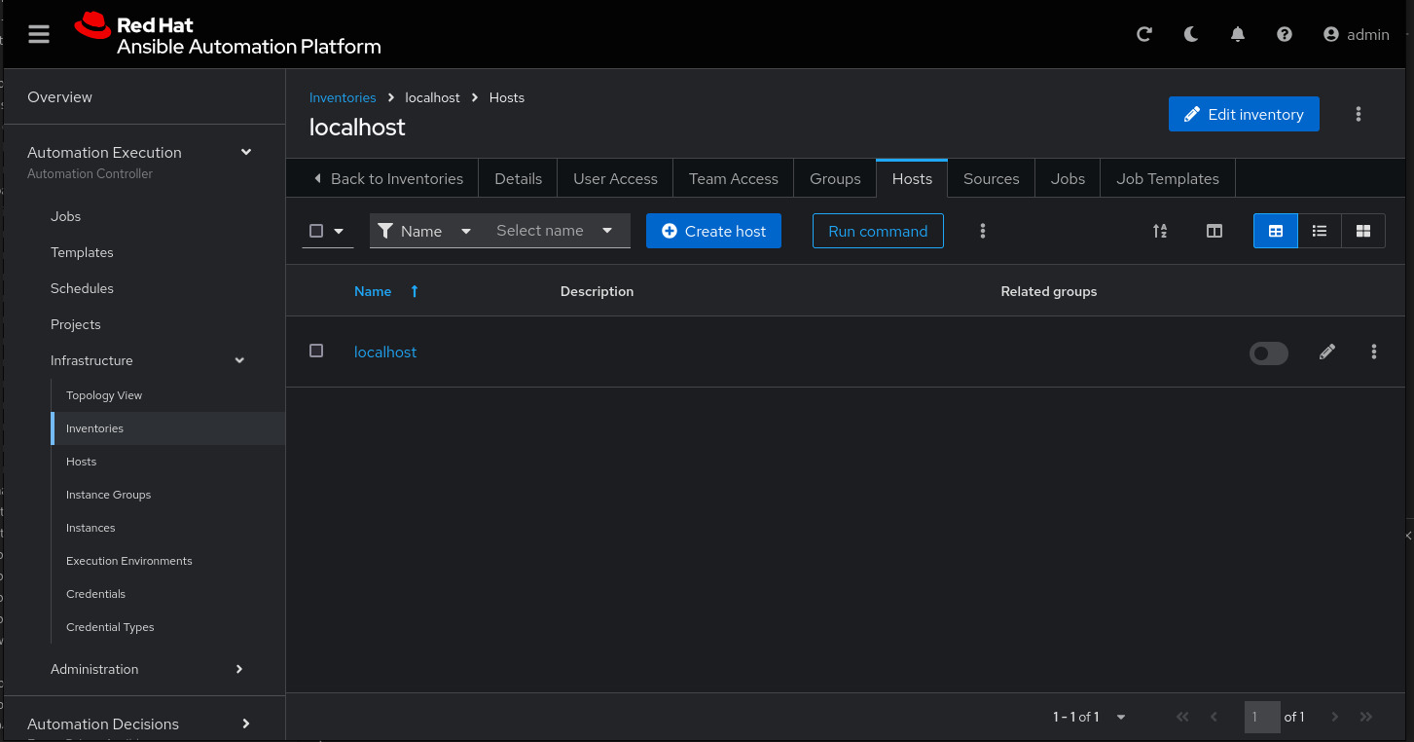Open the help question mark menu
1414x742 pixels.
point(1285,34)
